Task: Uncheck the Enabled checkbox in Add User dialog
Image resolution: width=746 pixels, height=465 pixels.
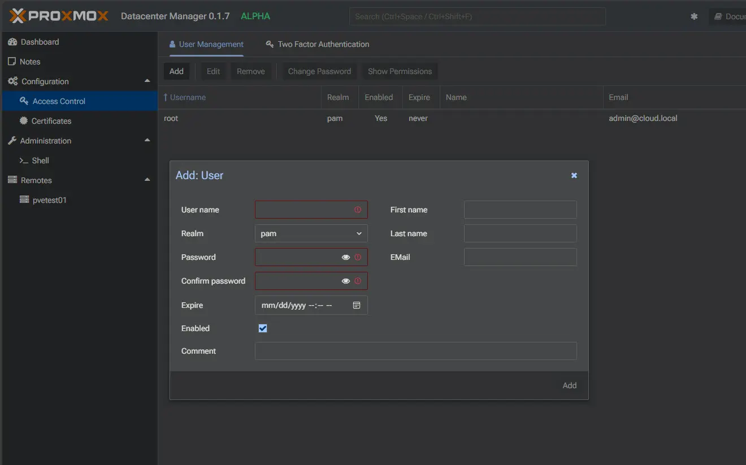Action: [262, 328]
